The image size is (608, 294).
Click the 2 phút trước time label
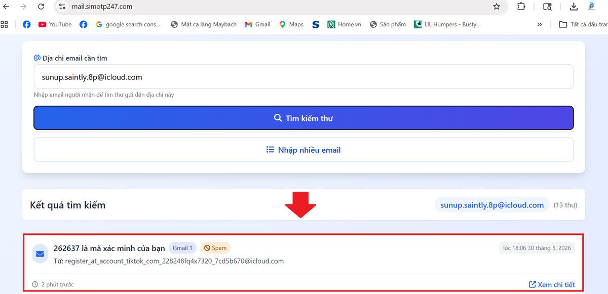tap(53, 284)
